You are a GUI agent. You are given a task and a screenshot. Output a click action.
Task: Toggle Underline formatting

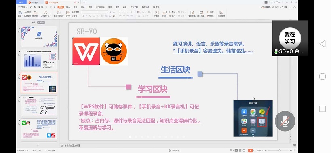pos(90,16)
